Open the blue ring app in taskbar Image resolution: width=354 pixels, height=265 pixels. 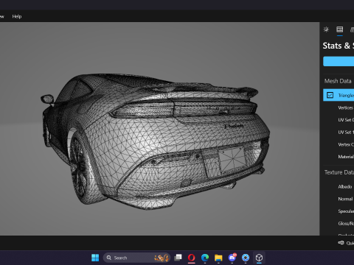246,258
